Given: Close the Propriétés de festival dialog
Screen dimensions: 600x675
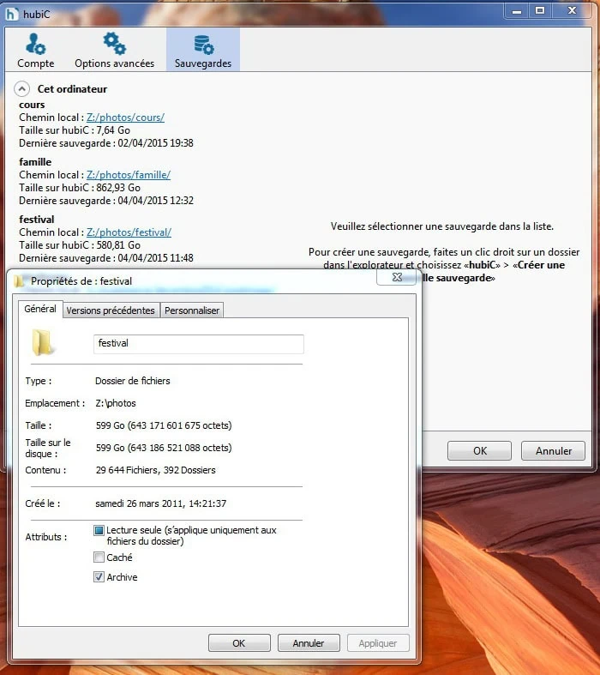Looking at the screenshot, I should (397, 278).
